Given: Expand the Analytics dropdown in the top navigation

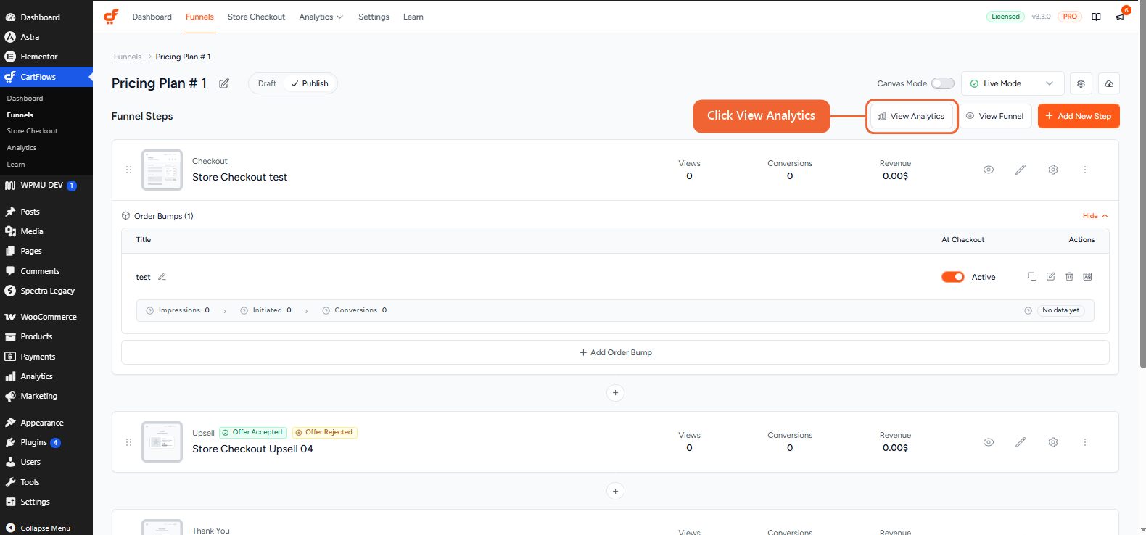Looking at the screenshot, I should 321,17.
